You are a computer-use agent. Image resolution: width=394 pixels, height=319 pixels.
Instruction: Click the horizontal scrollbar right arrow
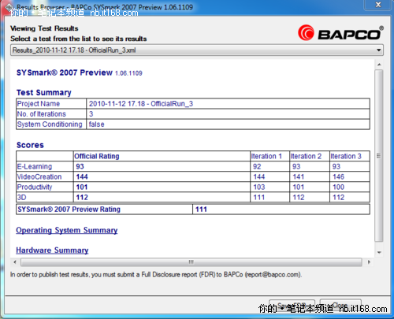[x=369, y=262]
